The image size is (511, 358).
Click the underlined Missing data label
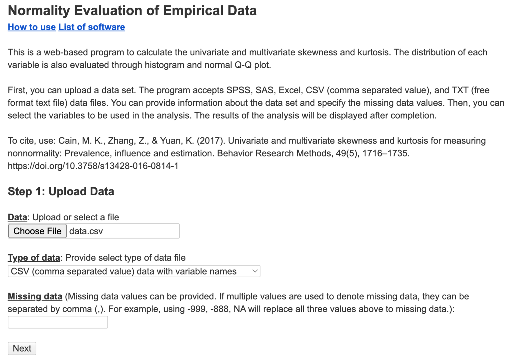(x=35, y=296)
